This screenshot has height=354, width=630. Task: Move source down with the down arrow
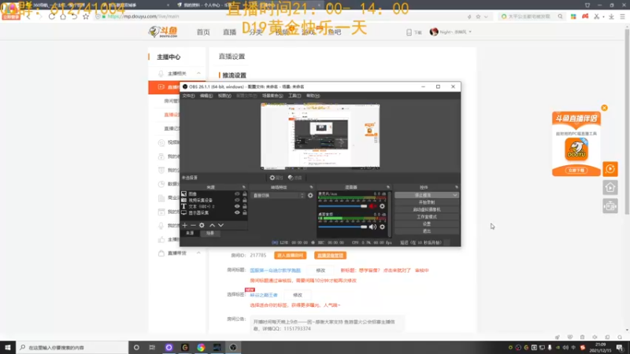coord(220,226)
